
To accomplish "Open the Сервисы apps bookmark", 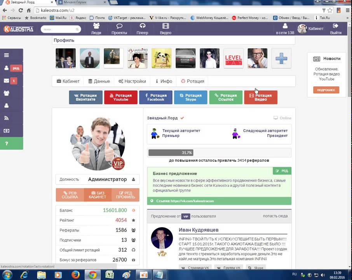I will tap(11, 18).
